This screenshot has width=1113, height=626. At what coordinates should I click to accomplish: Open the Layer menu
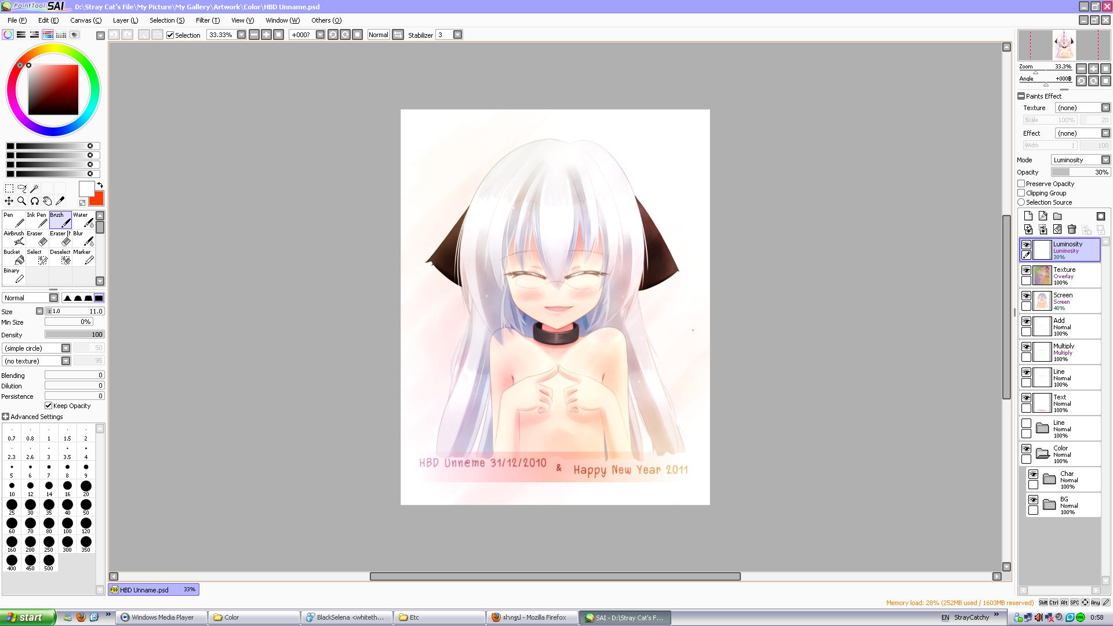125,20
